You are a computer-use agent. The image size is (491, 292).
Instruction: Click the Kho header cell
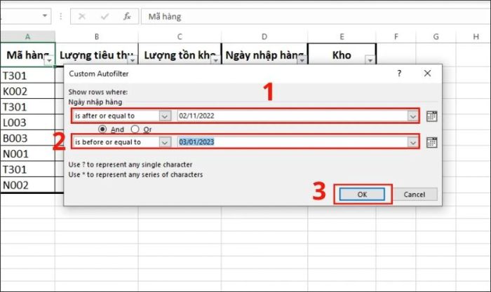point(342,54)
